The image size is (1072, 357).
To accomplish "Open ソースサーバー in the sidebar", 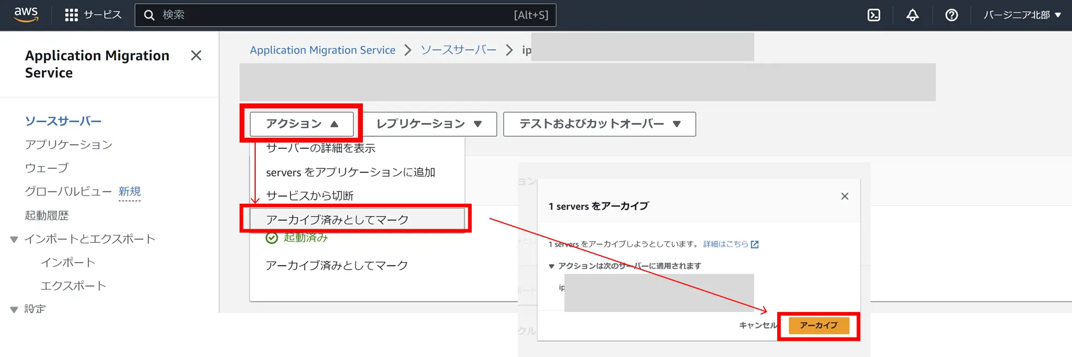I will coord(63,121).
